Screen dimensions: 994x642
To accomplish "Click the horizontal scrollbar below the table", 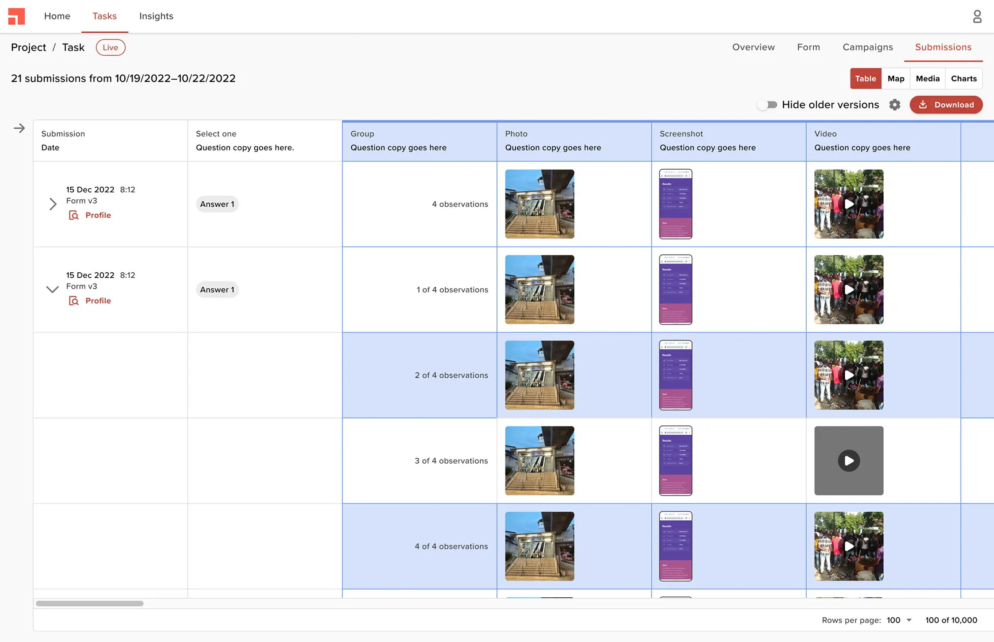I will tap(90, 603).
